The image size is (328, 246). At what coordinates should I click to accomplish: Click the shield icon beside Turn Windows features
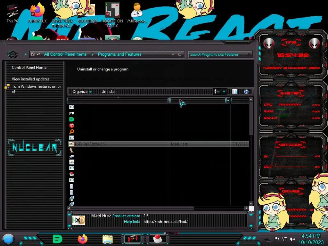coord(7,86)
